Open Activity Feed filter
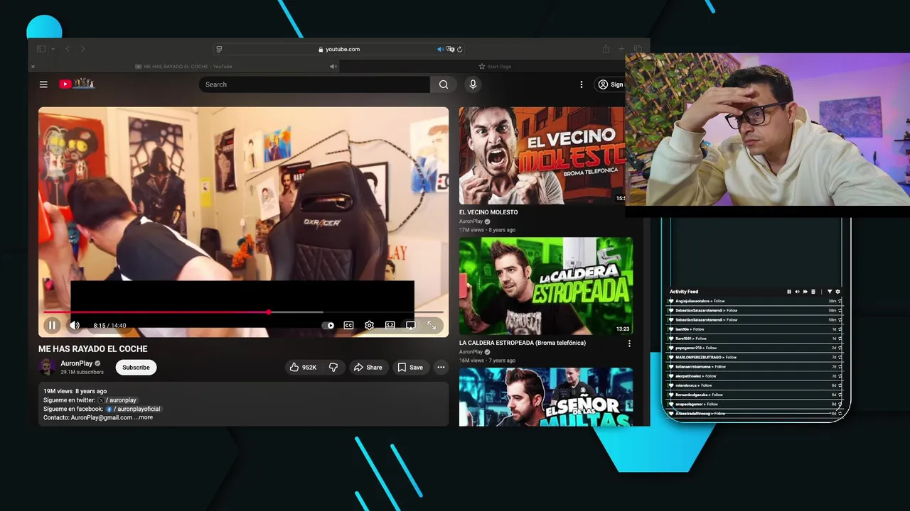 click(830, 292)
